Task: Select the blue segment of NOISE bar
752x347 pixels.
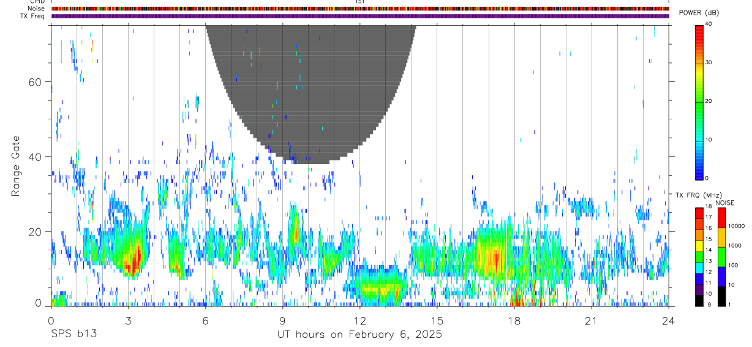Action: click(722, 277)
